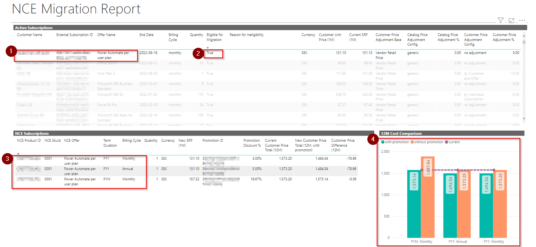Click the 'Annual' billing cycle cell
The width and height of the screenshot is (536, 247).
coord(128,169)
